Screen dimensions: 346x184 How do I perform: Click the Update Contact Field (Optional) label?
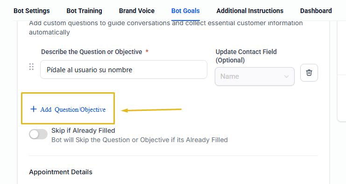tap(246, 56)
